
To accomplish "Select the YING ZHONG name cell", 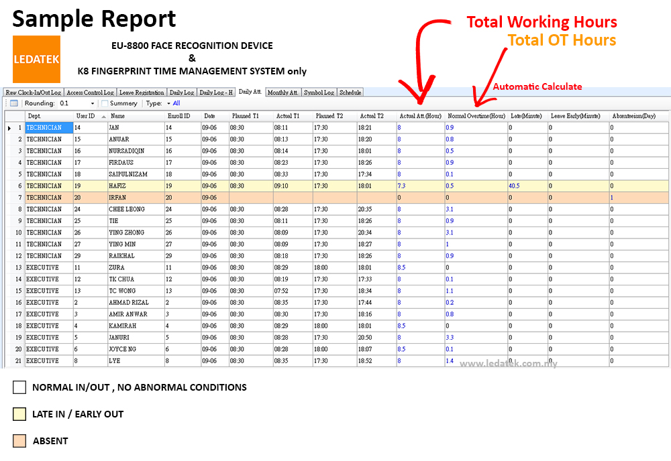I will pos(136,233).
